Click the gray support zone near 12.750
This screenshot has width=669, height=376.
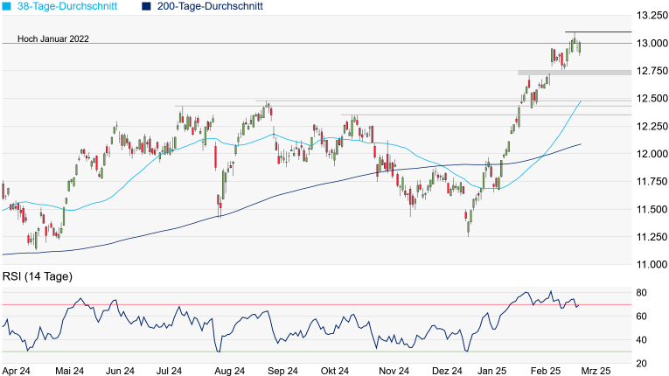coord(574,73)
